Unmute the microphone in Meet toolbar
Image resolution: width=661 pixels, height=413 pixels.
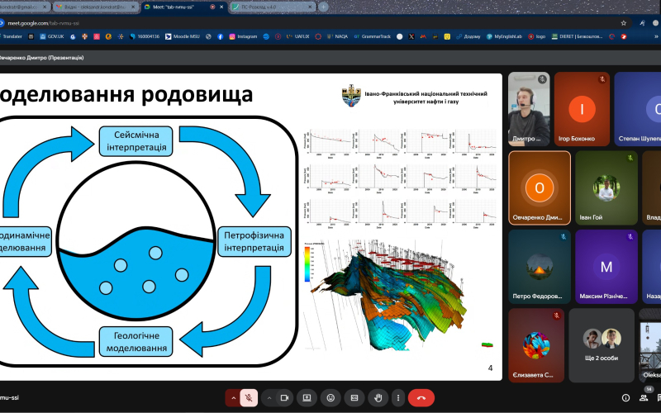[249, 398]
